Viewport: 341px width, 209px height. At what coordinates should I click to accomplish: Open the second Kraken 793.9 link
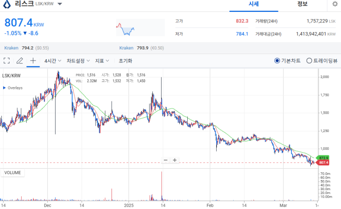click(141, 48)
